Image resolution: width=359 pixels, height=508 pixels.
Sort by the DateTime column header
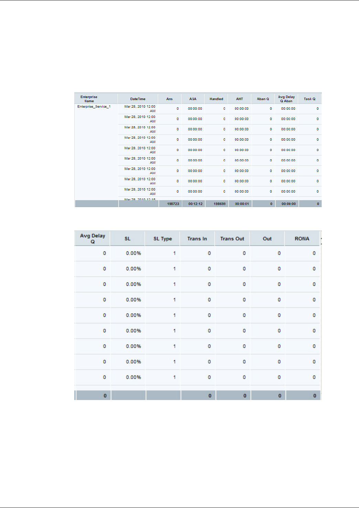[x=138, y=99]
